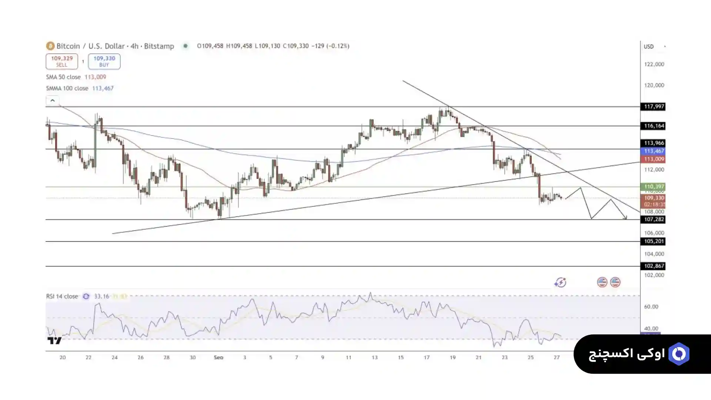This screenshot has width=711, height=400.
Task: Click the red 113,009 SMA price label
Action: 654,159
